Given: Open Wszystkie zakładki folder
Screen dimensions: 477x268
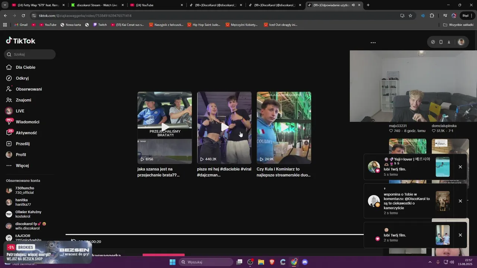Looking at the screenshot, I should pos(458,25).
